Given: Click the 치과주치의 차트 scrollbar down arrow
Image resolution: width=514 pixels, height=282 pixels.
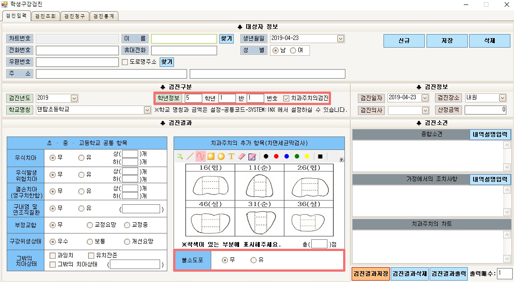Looking at the screenshot, I should coord(507,258).
